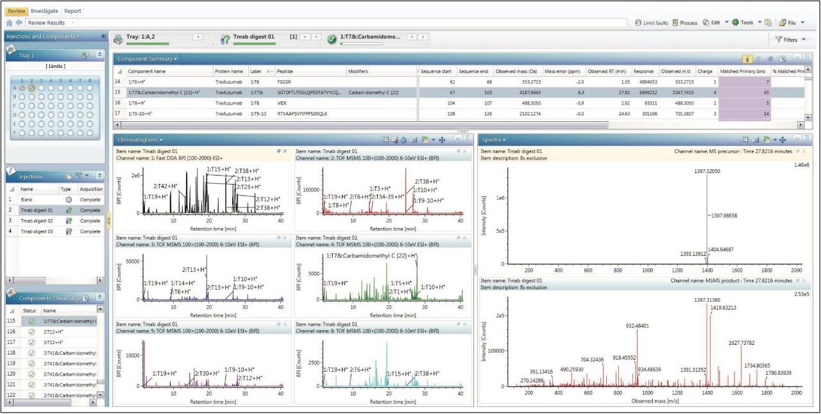Pin the Chromatograms panel with the pin icon
Screen dimensions: 821x414
pyautogui.click(x=280, y=152)
